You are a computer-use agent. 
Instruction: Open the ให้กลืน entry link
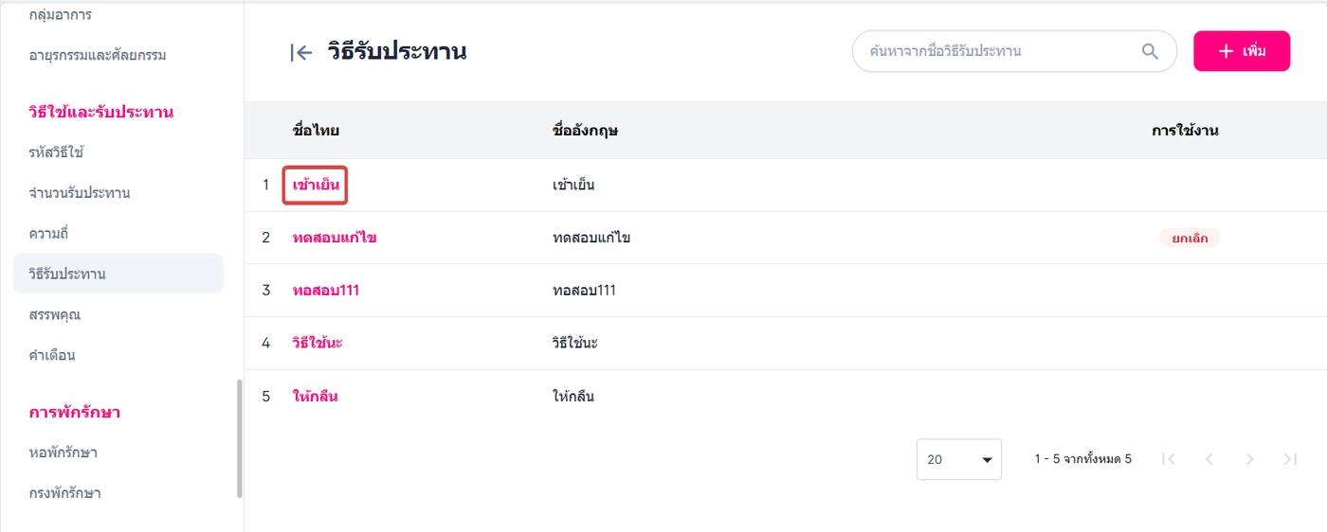(316, 397)
